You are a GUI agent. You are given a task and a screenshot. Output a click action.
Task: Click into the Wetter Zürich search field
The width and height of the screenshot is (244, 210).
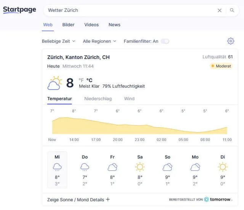(130, 10)
